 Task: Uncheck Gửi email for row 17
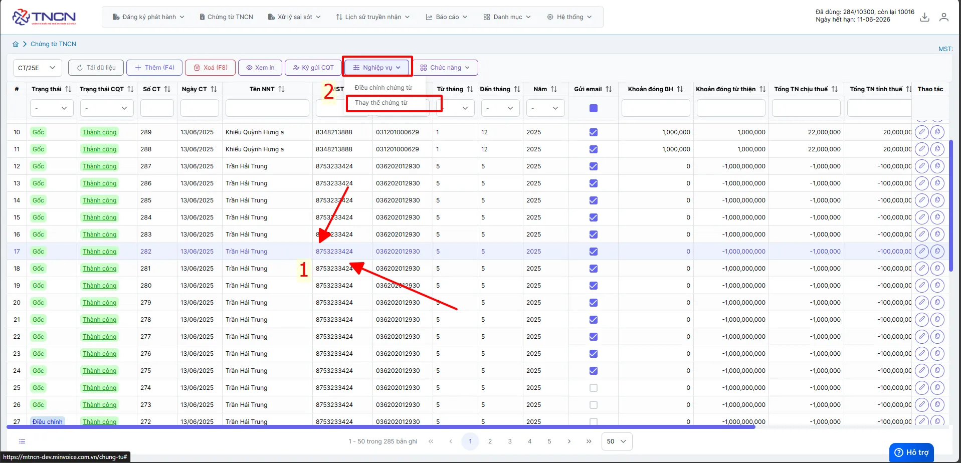(594, 252)
